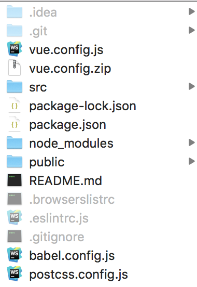The image size is (197, 287).
Task: Click the JSON braces icon for package.json
Action: [x=15, y=124]
